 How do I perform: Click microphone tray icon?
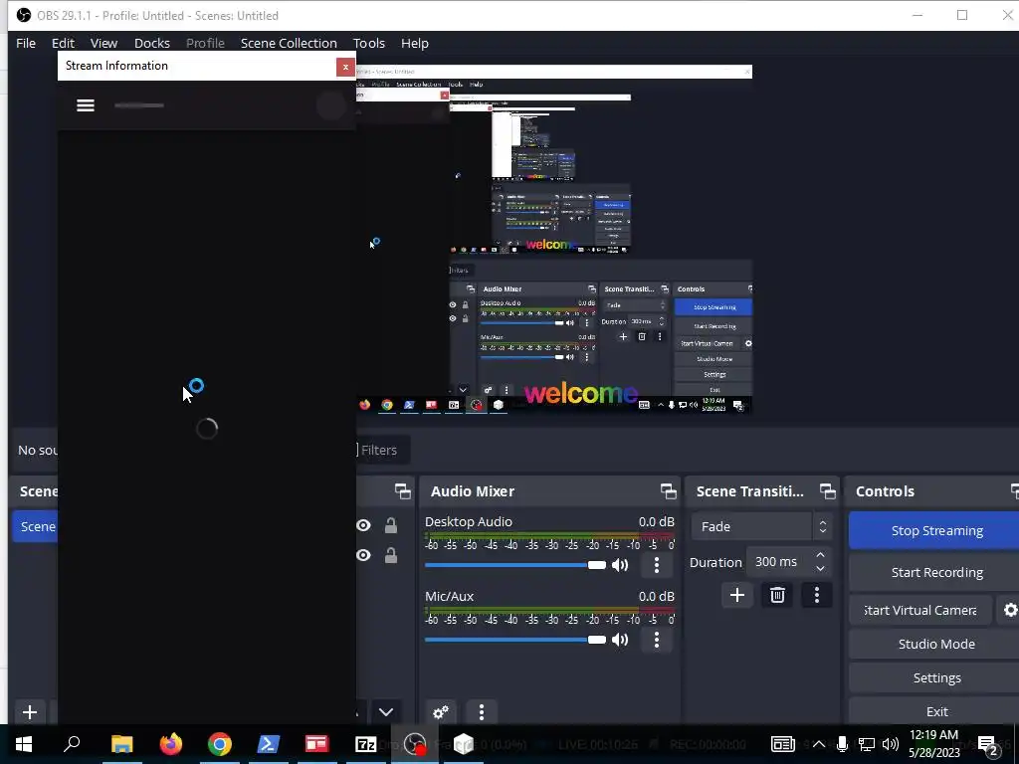pos(842,744)
